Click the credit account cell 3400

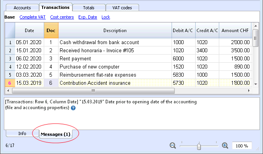pos(207,50)
